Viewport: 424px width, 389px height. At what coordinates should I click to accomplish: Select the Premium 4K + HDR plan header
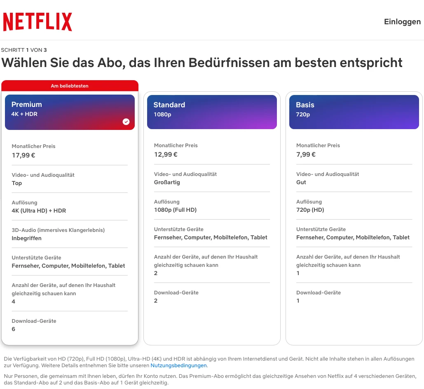tap(70, 112)
